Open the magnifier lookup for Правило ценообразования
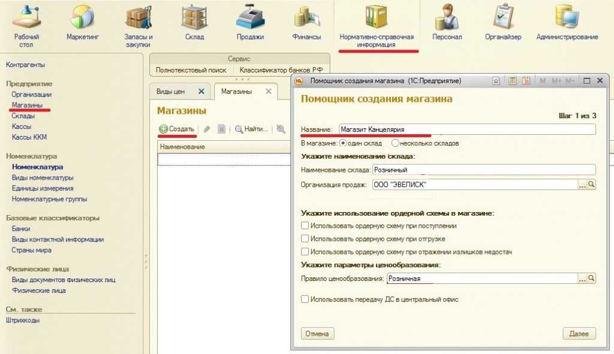The image size is (614, 354). pyautogui.click(x=591, y=279)
